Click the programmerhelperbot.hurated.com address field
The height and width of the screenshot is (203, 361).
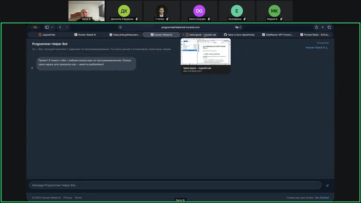[180, 27]
